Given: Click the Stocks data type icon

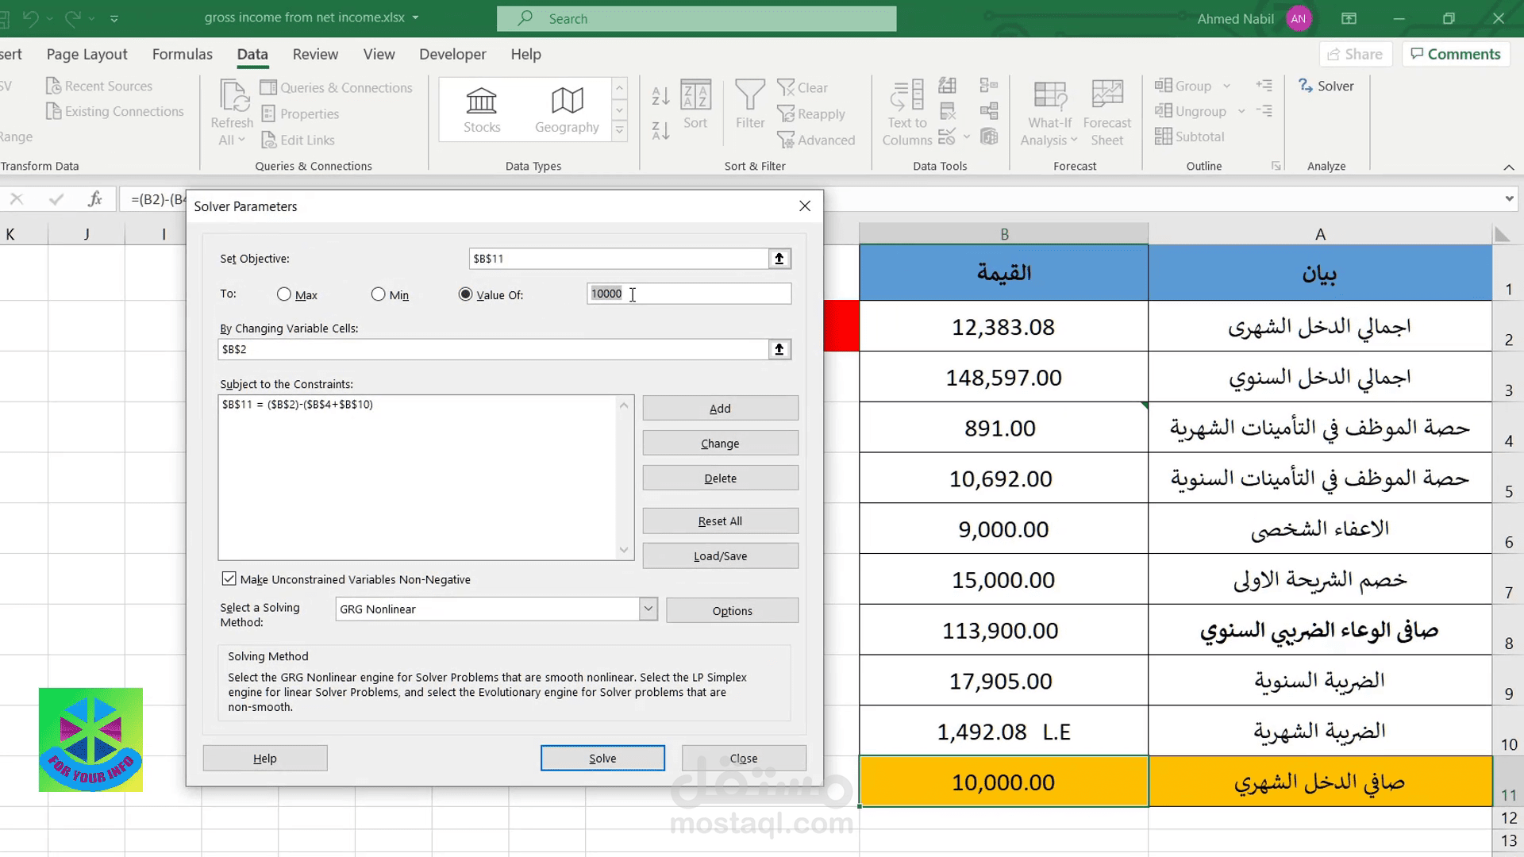Looking at the screenshot, I should tap(481, 101).
